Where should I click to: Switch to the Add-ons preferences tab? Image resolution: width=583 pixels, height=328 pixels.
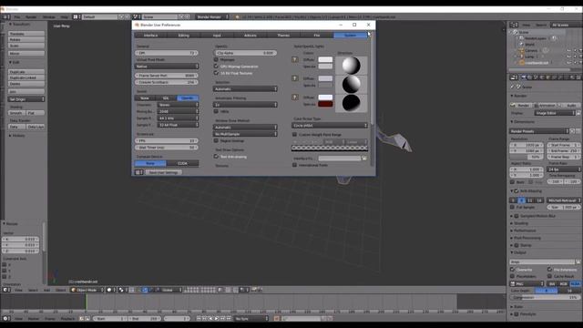pyautogui.click(x=251, y=36)
